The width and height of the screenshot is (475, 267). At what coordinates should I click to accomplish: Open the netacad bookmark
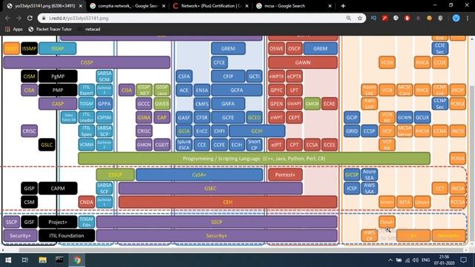click(89, 29)
